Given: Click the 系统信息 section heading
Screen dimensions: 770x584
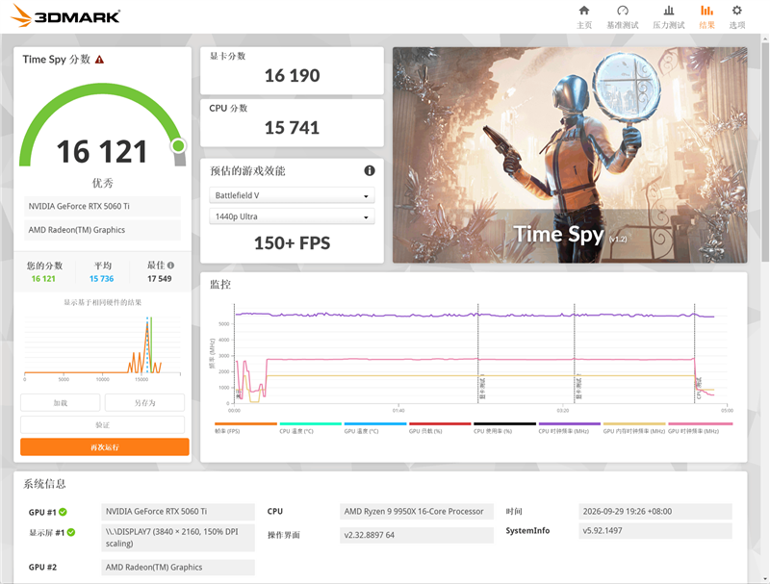Looking at the screenshot, I should click(44, 484).
